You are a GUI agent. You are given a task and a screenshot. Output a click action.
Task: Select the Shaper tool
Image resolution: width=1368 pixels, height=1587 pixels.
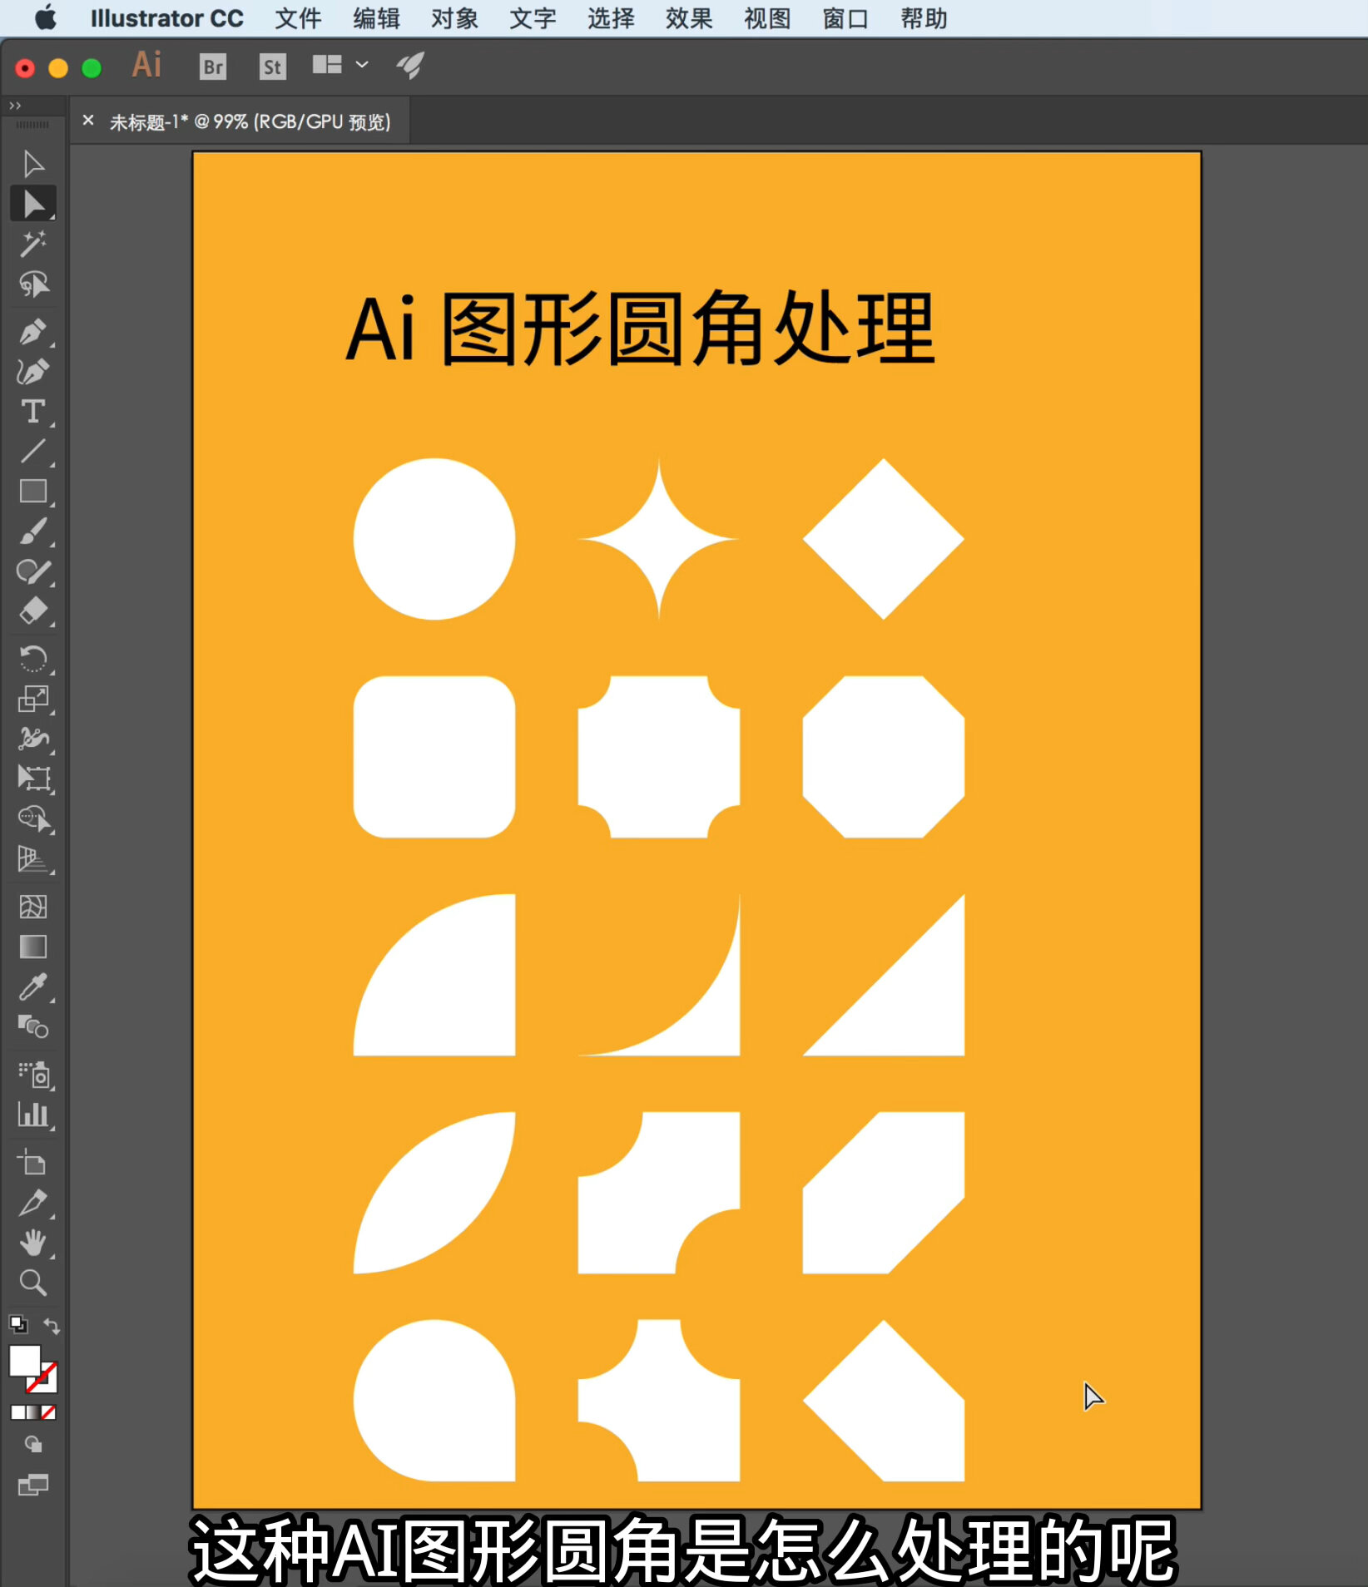[33, 571]
